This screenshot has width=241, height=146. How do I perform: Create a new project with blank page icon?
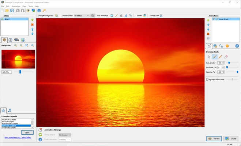2,11
